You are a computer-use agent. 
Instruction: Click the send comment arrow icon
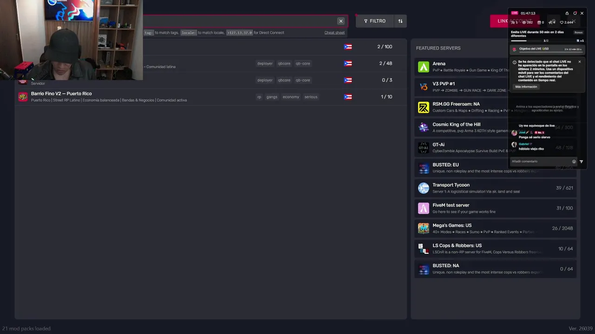coord(581,161)
